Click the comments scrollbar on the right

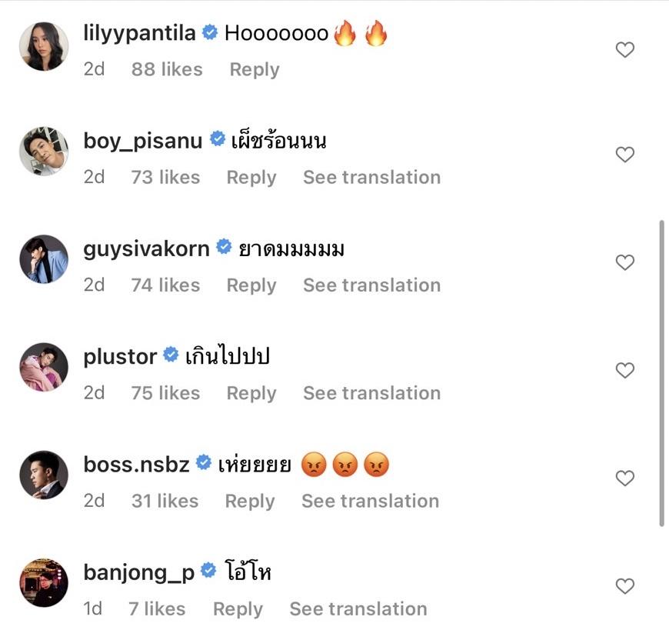(x=662, y=373)
